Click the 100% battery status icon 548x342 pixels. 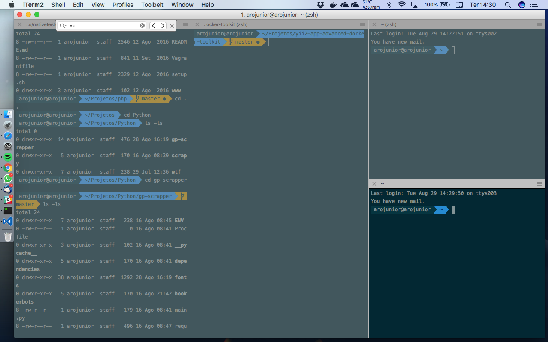pyautogui.click(x=437, y=5)
